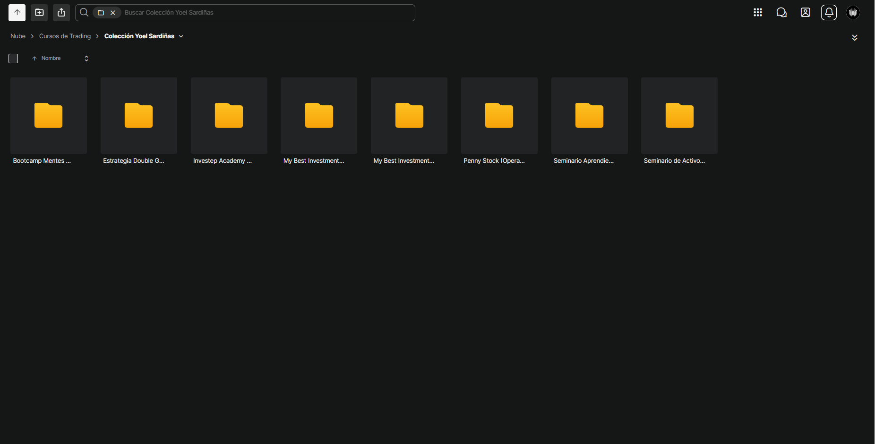Screen dimensions: 875x444
Task: Open the apps grid menu
Action: tap(758, 13)
